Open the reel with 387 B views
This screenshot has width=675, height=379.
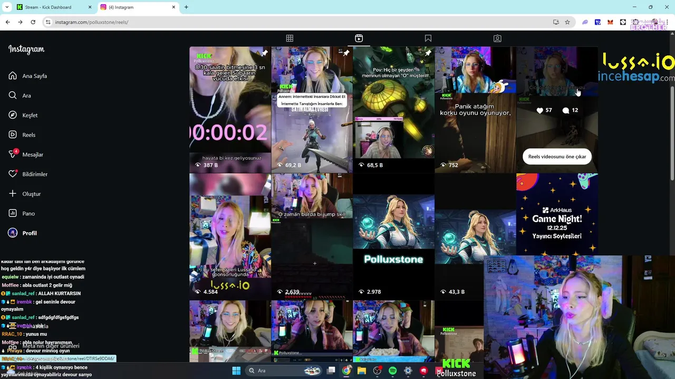coord(230,109)
